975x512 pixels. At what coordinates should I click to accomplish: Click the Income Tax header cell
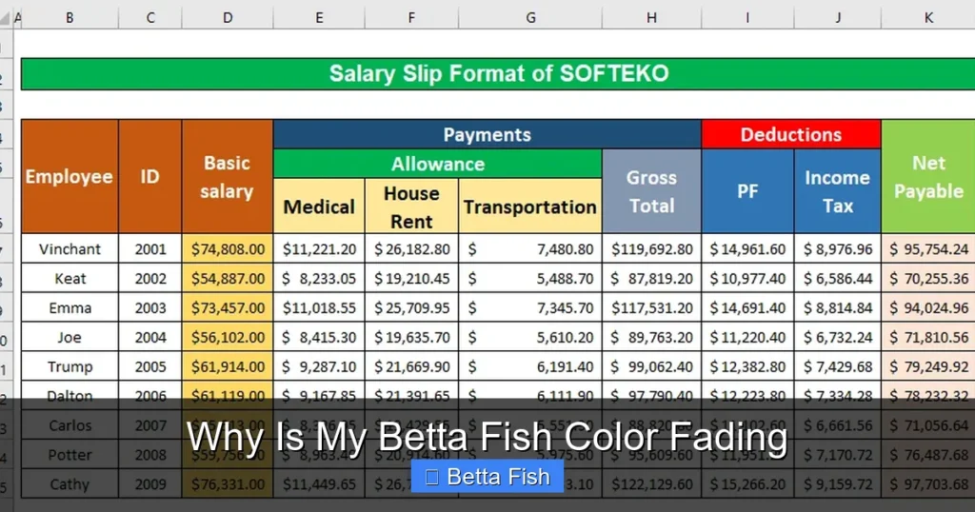coord(838,191)
